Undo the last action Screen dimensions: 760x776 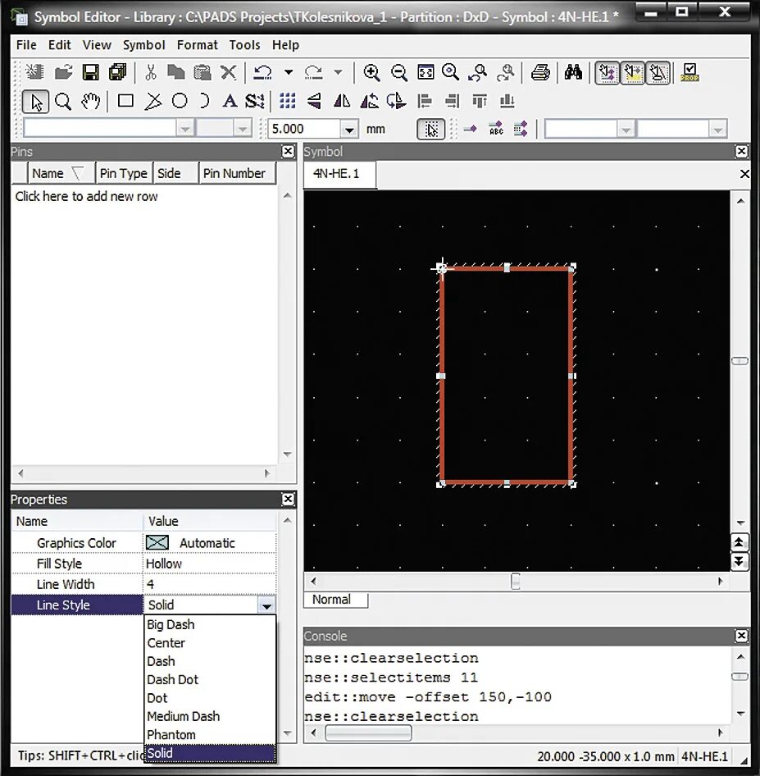coord(262,72)
